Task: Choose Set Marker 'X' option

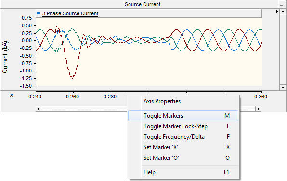Action: coord(183,147)
